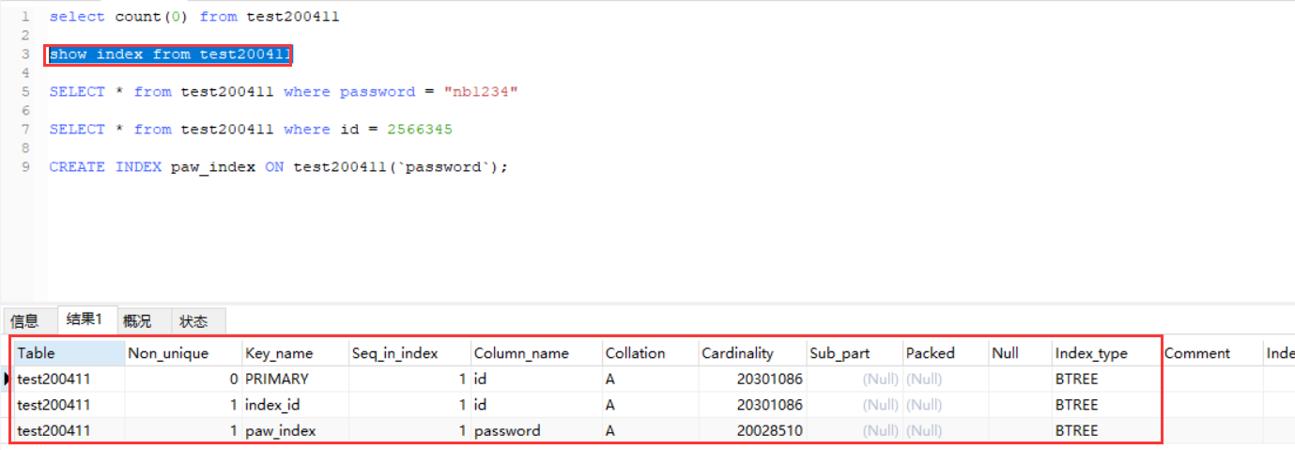Click line number 9 in the gutter

(25, 167)
